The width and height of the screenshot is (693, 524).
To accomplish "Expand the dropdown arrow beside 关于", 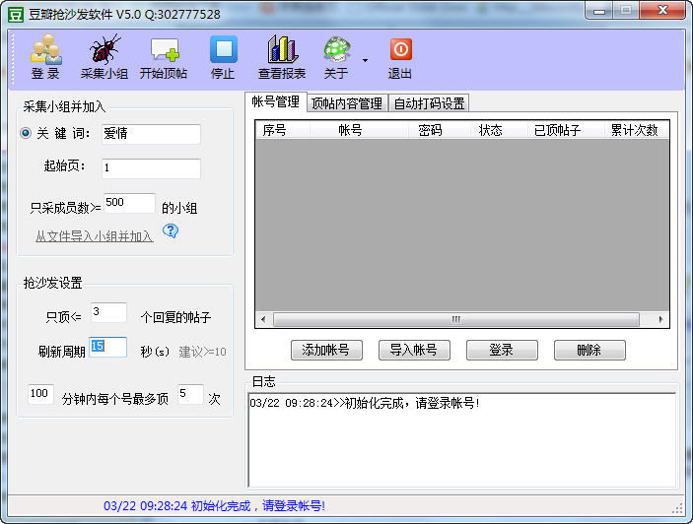I will click(x=365, y=60).
